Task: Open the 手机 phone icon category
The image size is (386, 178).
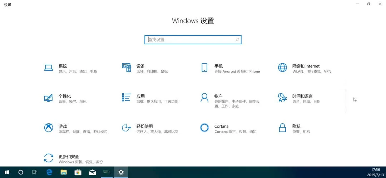Action: click(204, 68)
